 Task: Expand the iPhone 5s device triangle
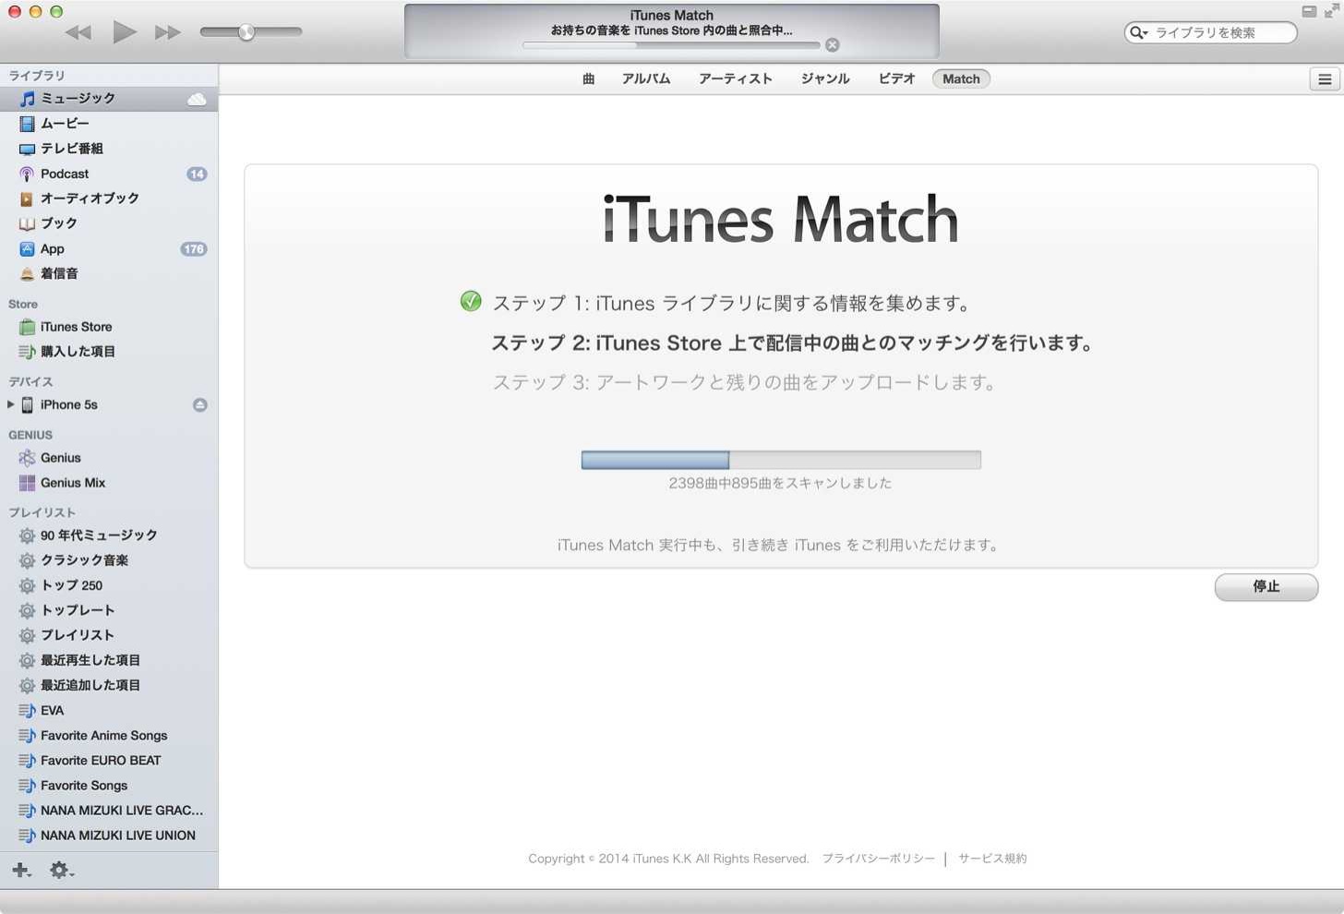pyautogui.click(x=11, y=404)
